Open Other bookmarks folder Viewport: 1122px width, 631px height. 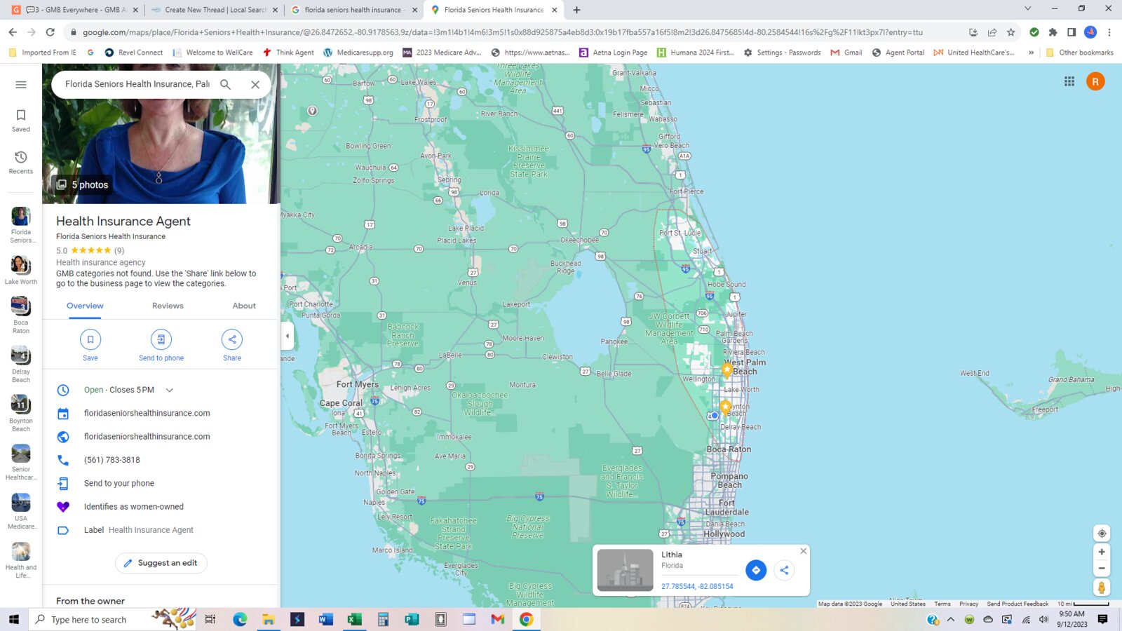(x=1079, y=53)
